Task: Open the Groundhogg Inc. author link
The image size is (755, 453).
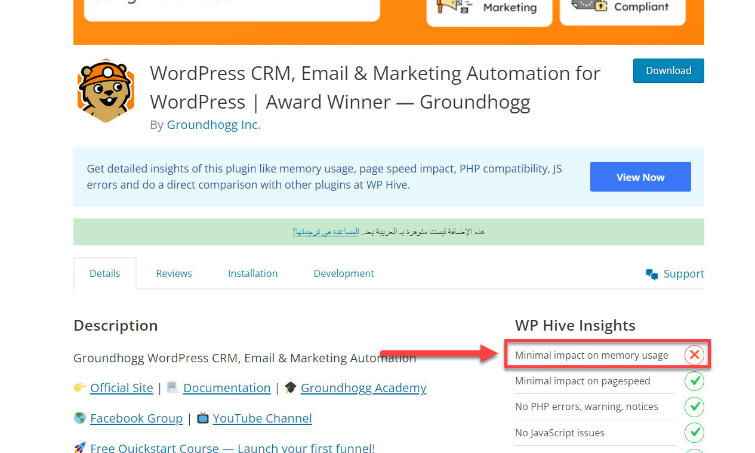Action: (x=214, y=125)
